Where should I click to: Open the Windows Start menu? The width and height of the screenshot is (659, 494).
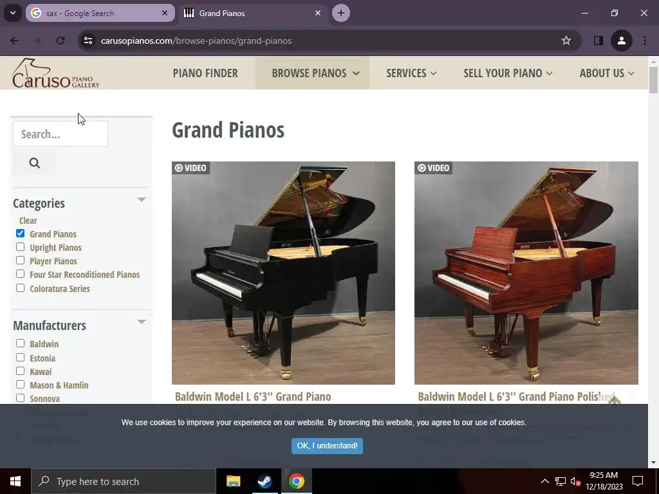coord(15,481)
